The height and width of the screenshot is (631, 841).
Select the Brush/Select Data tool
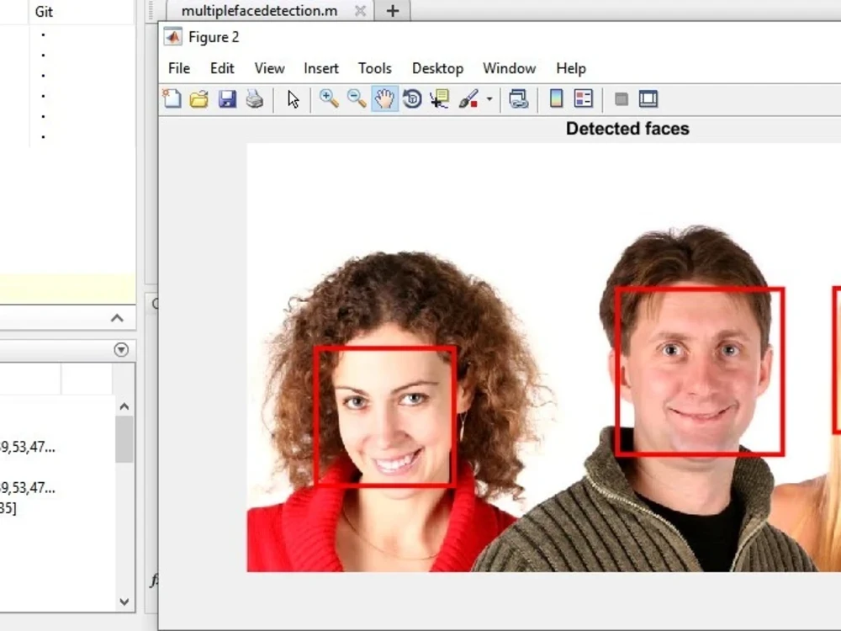[468, 98]
